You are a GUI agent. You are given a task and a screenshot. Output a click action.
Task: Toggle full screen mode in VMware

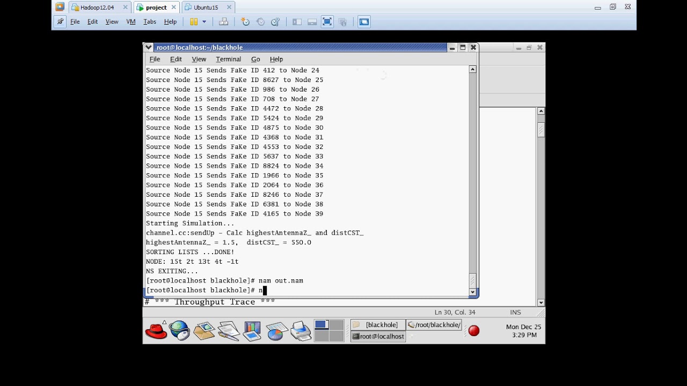point(327,22)
